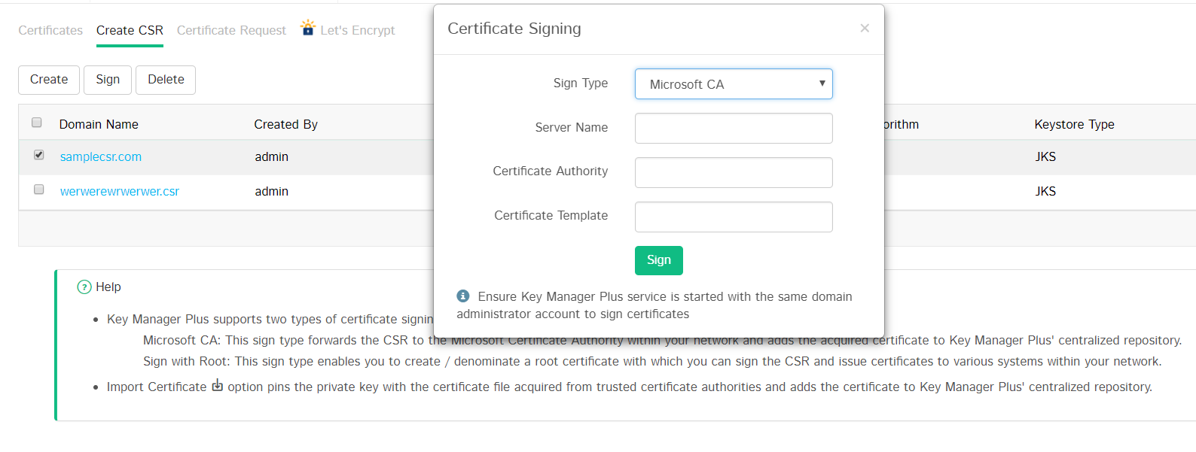
Task: Open the Sign Type dropdown
Action: [x=734, y=84]
